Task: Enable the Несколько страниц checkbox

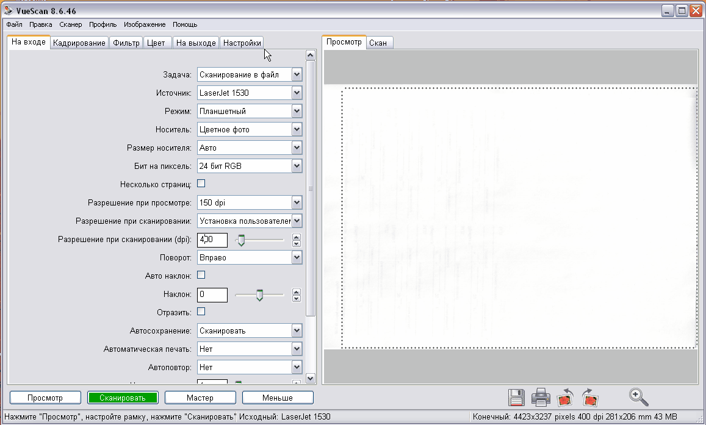Action: tap(201, 184)
